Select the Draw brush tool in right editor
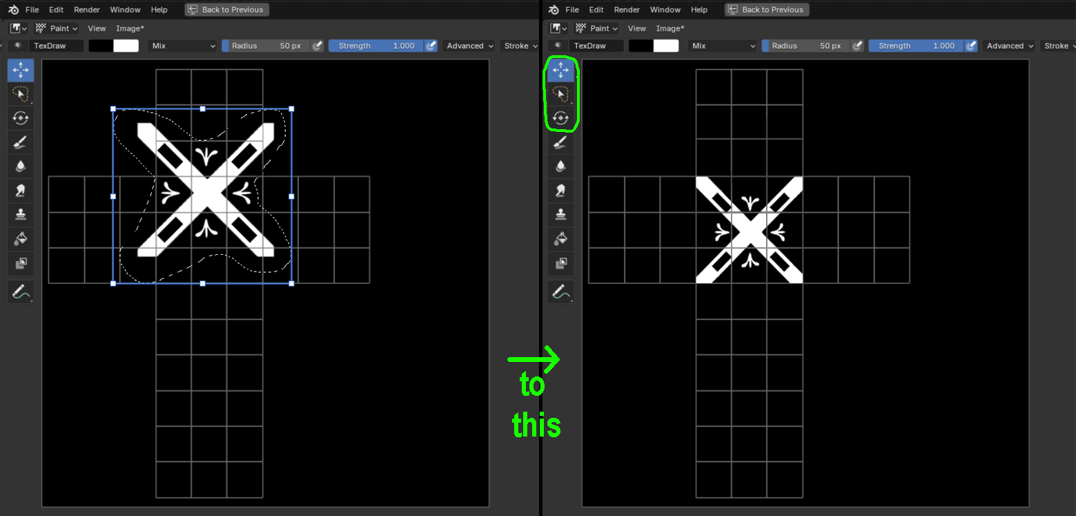 [560, 142]
